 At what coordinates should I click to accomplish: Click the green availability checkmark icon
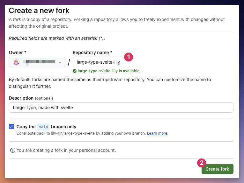pos(75,71)
